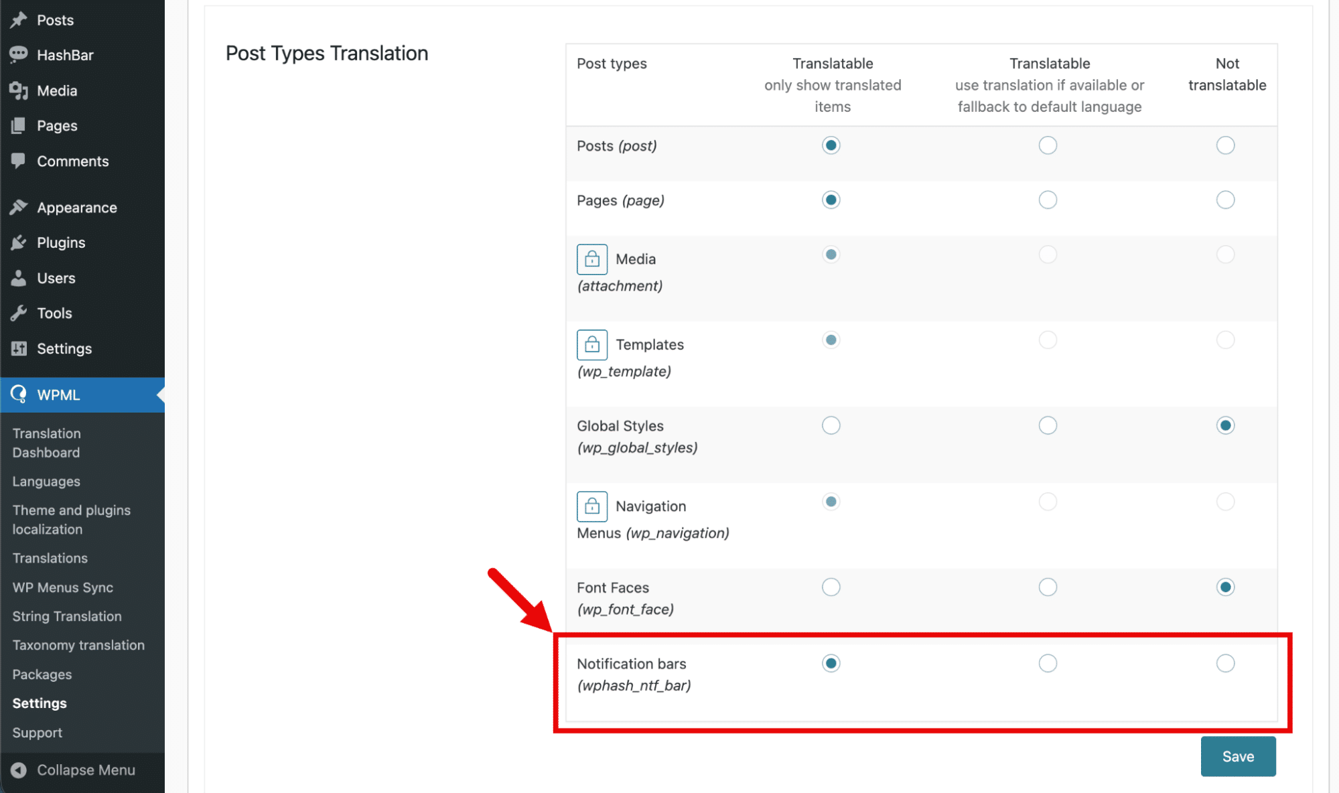Open the WPML Support page
1339x793 pixels.
click(37, 732)
